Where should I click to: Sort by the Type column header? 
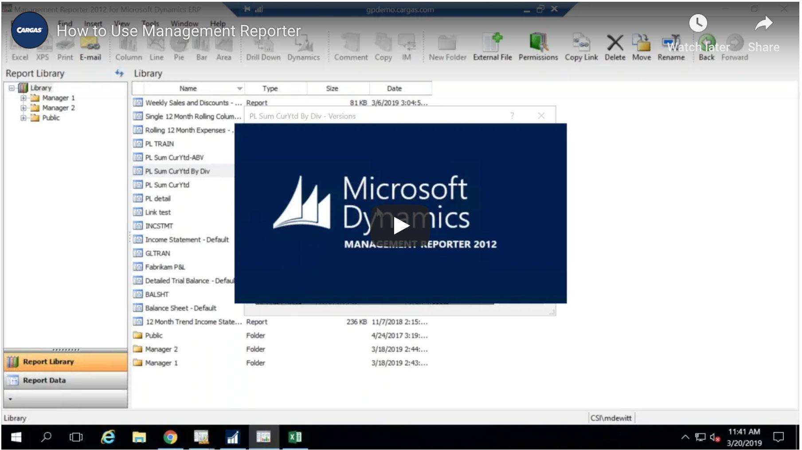pyautogui.click(x=275, y=88)
